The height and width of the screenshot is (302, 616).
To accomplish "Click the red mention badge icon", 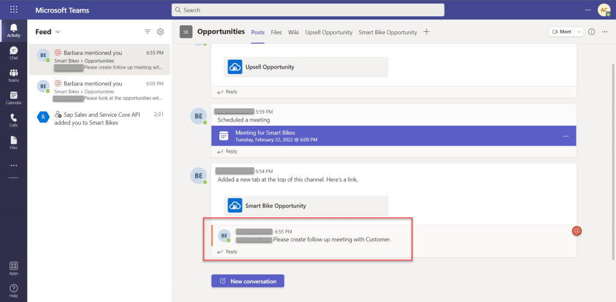I will click(x=577, y=231).
